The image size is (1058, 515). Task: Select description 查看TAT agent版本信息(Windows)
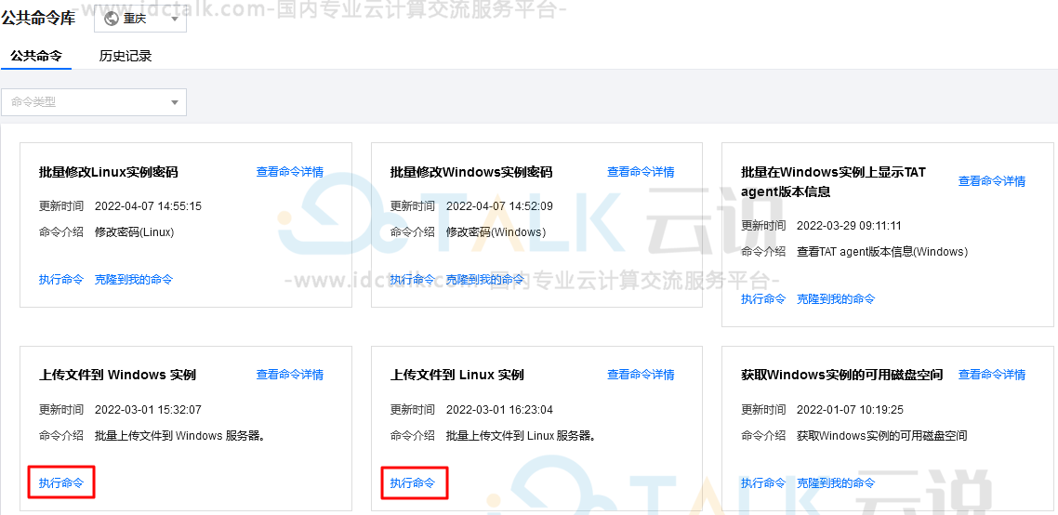point(882,252)
